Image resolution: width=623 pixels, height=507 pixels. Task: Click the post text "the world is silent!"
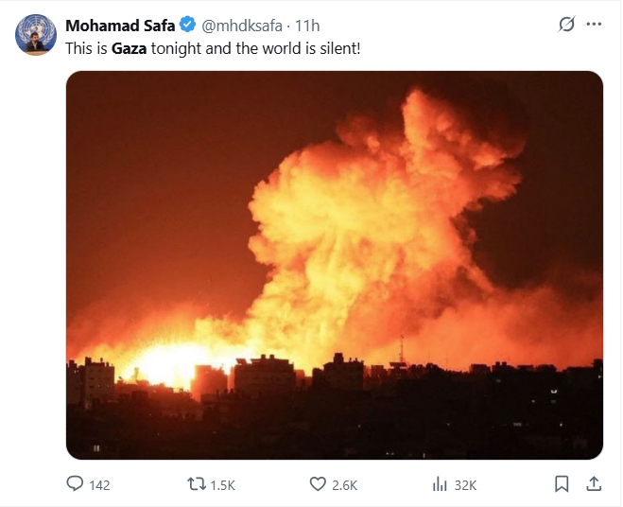click(x=298, y=46)
